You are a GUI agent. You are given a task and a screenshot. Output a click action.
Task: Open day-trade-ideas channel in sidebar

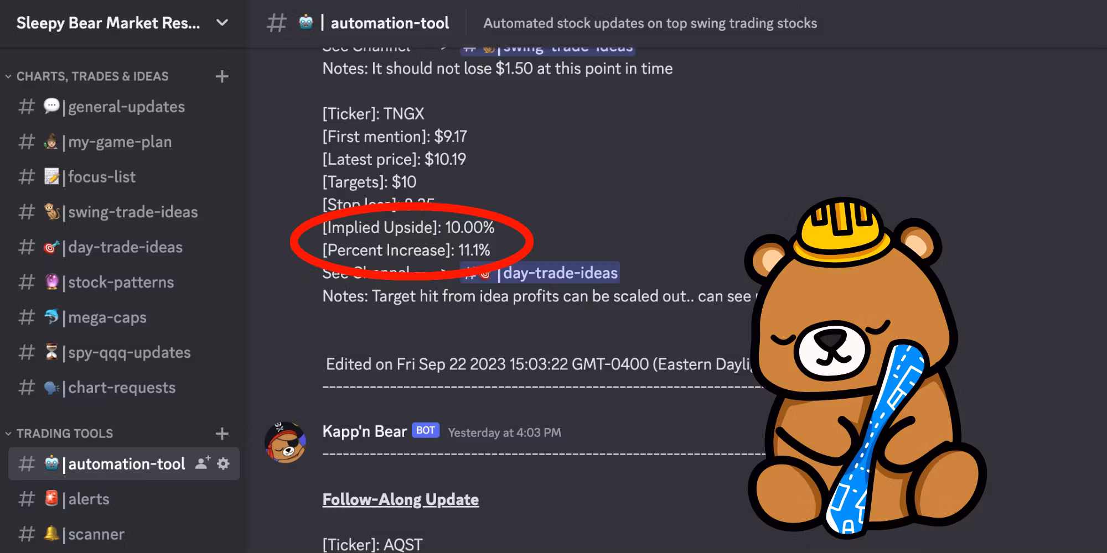(124, 247)
